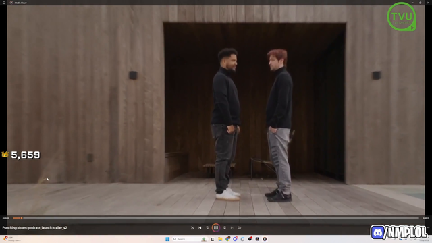Viewport: 432px width, 243px height.
Task: Skip back ten seconds
Action: tap(207, 228)
